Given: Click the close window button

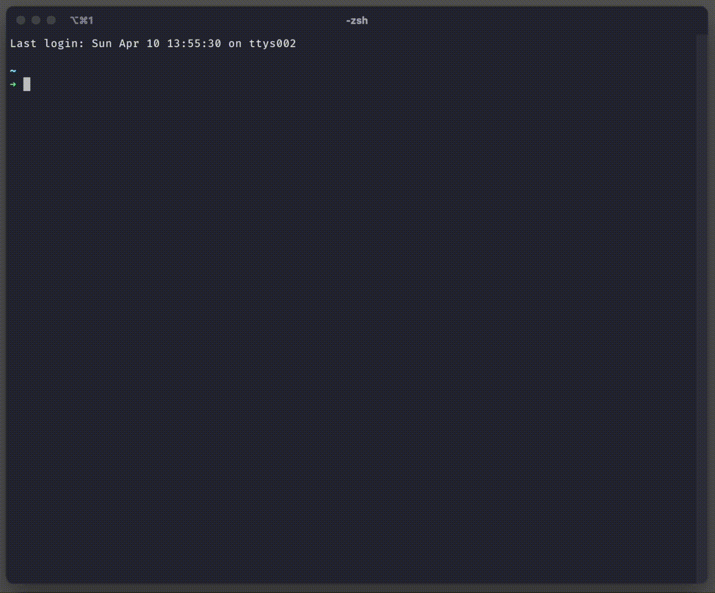Looking at the screenshot, I should [21, 20].
